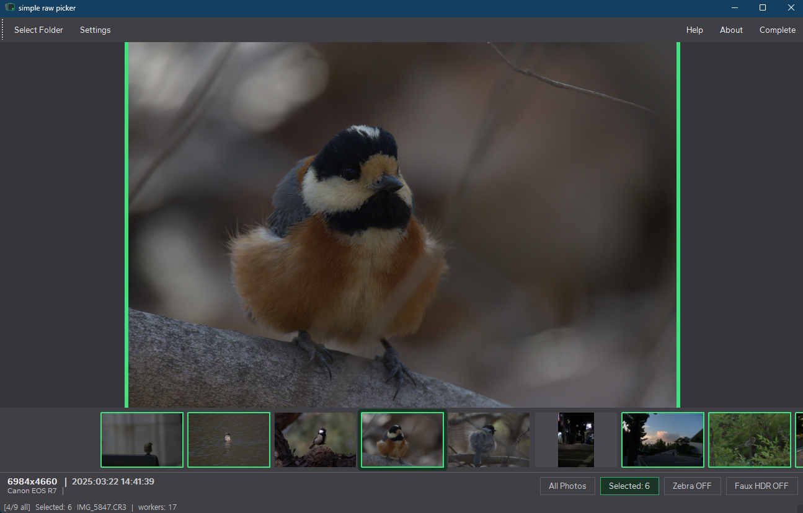Click Complete to finish the picking session
The height and width of the screenshot is (513, 803).
(x=777, y=29)
